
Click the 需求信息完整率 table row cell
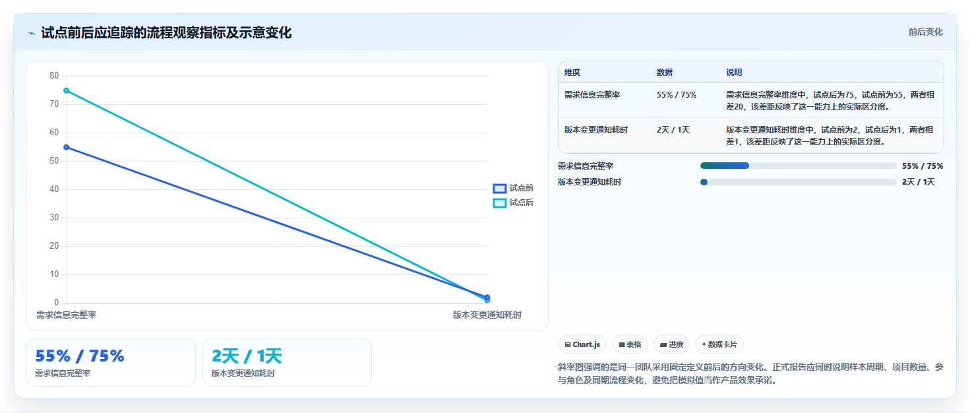(x=592, y=95)
